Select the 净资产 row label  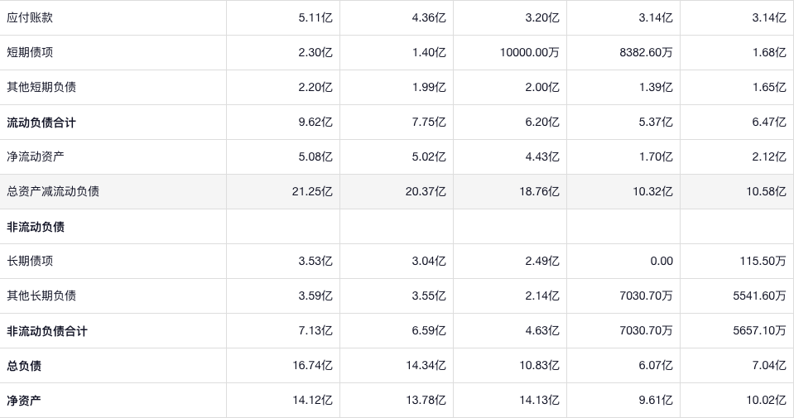pyautogui.click(x=24, y=401)
